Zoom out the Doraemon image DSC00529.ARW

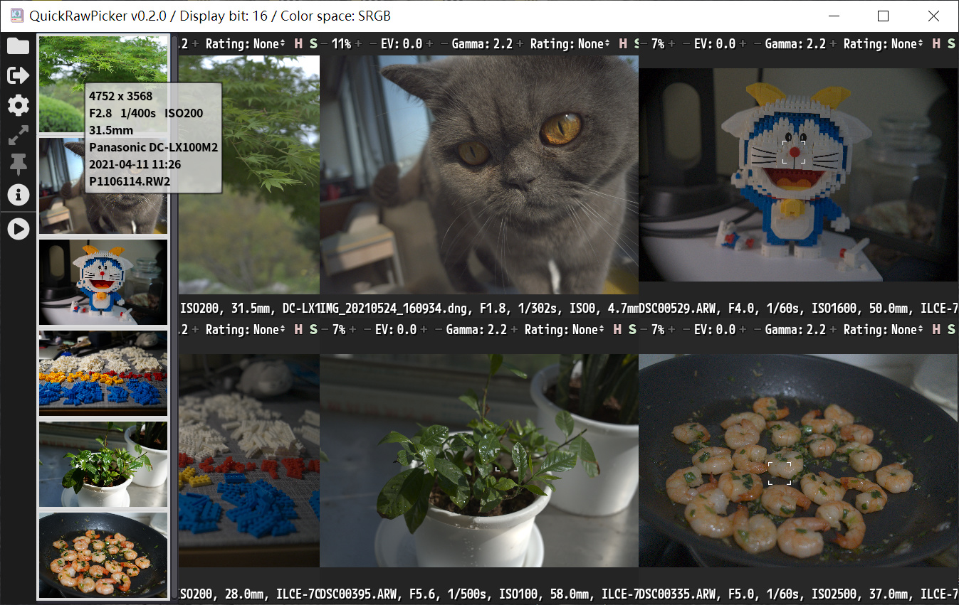click(x=643, y=44)
